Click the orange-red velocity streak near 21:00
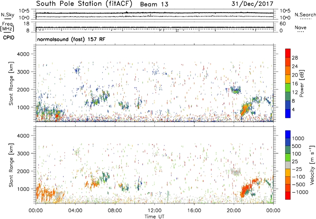The width and height of the screenshot is (316, 219). click(x=246, y=190)
